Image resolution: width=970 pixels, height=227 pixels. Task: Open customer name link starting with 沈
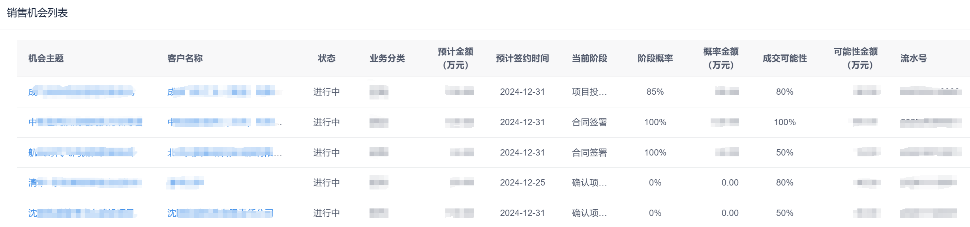[220, 213]
